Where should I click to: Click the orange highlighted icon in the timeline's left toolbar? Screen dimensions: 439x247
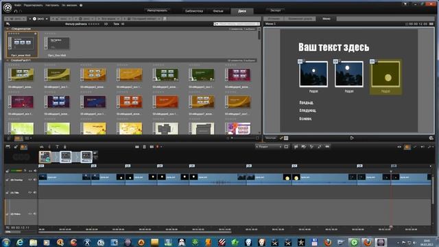pos(23,147)
